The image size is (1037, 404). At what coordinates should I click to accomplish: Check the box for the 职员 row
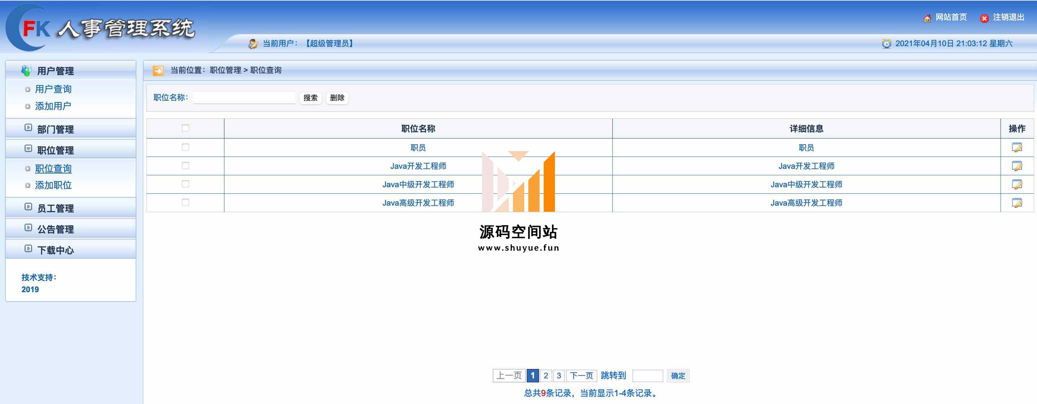point(185,147)
